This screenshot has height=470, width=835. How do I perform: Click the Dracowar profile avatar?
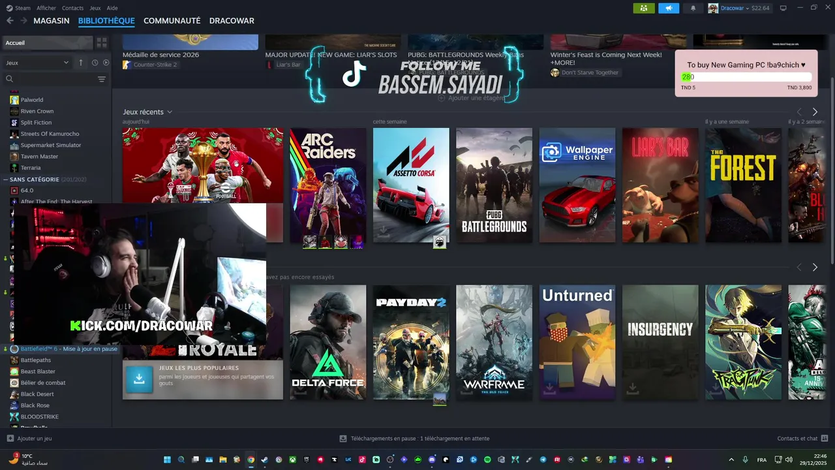coord(713,8)
